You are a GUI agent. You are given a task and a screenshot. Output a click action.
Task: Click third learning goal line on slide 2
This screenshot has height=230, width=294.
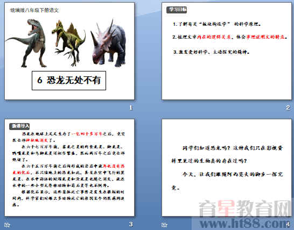tap(211, 52)
